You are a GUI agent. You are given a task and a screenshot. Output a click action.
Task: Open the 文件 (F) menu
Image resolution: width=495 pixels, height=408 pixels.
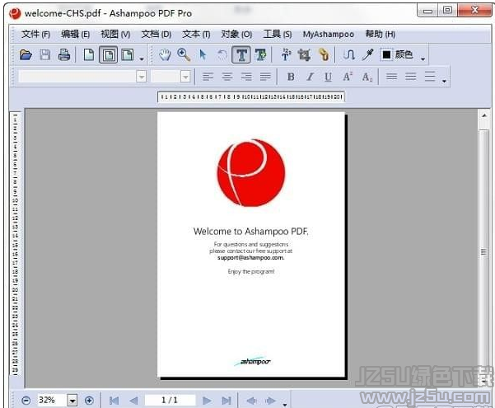click(x=35, y=34)
